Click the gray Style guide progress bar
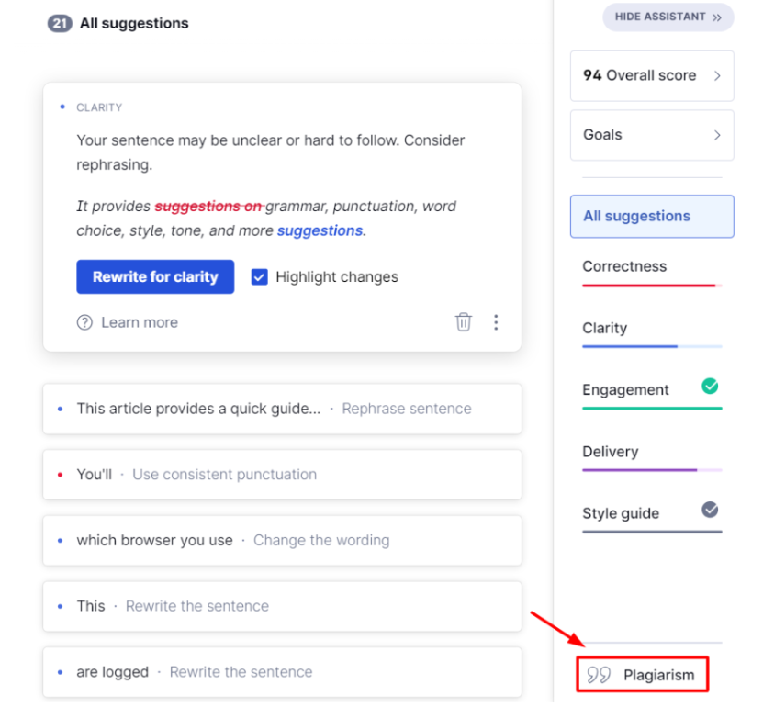The image size is (763, 707). 652,532
